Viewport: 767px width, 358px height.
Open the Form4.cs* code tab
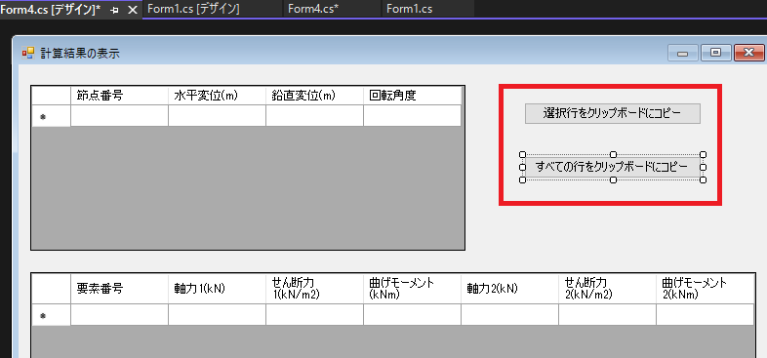click(313, 10)
